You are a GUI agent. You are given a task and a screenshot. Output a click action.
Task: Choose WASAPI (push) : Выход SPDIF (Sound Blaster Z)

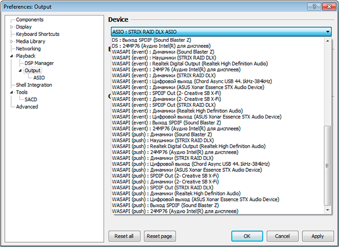click(x=218, y=205)
